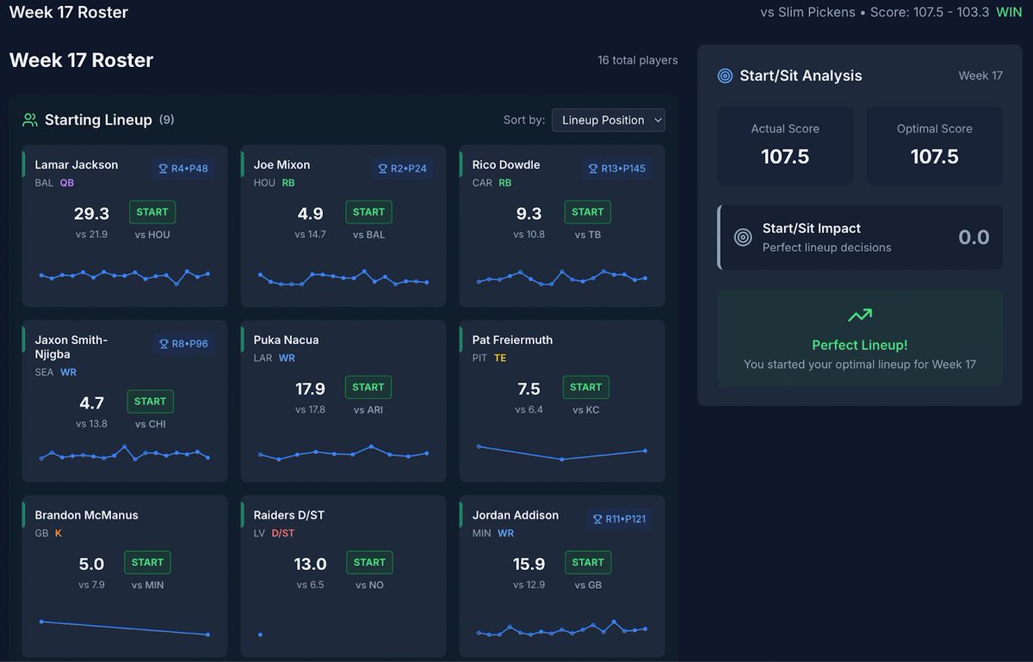The width and height of the screenshot is (1033, 662).
Task: Open the Sort by Lineup Position dropdown
Action: [608, 120]
